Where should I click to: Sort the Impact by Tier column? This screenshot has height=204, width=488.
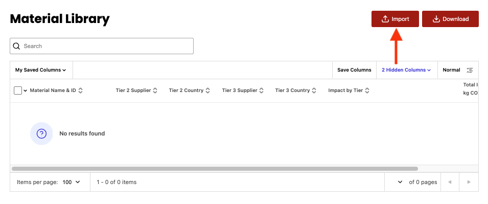[367, 90]
